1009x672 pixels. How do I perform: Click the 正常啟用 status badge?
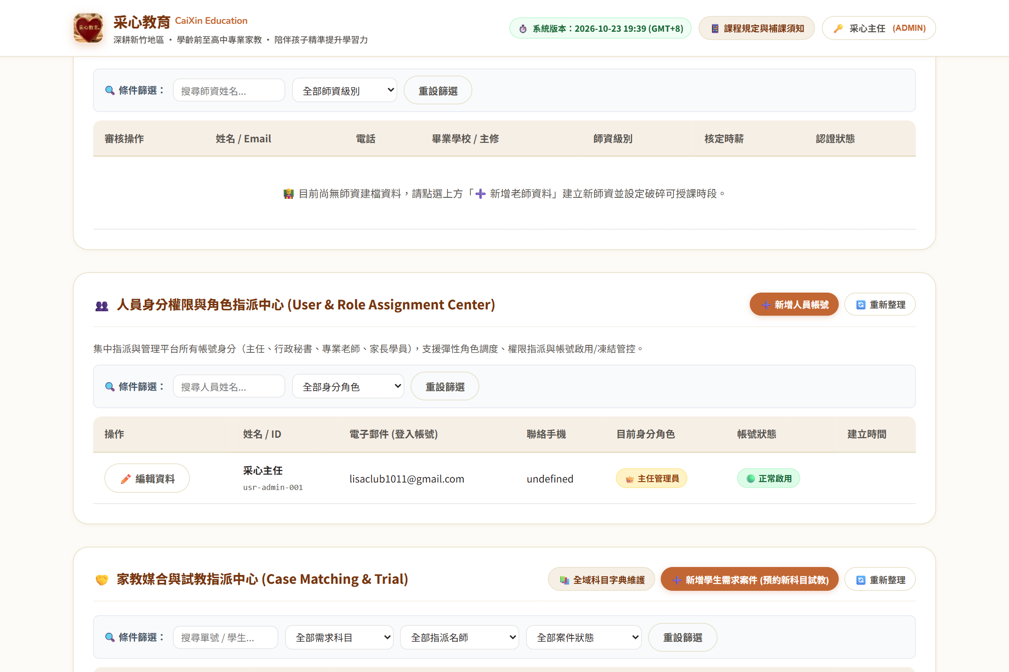pyautogui.click(x=768, y=478)
